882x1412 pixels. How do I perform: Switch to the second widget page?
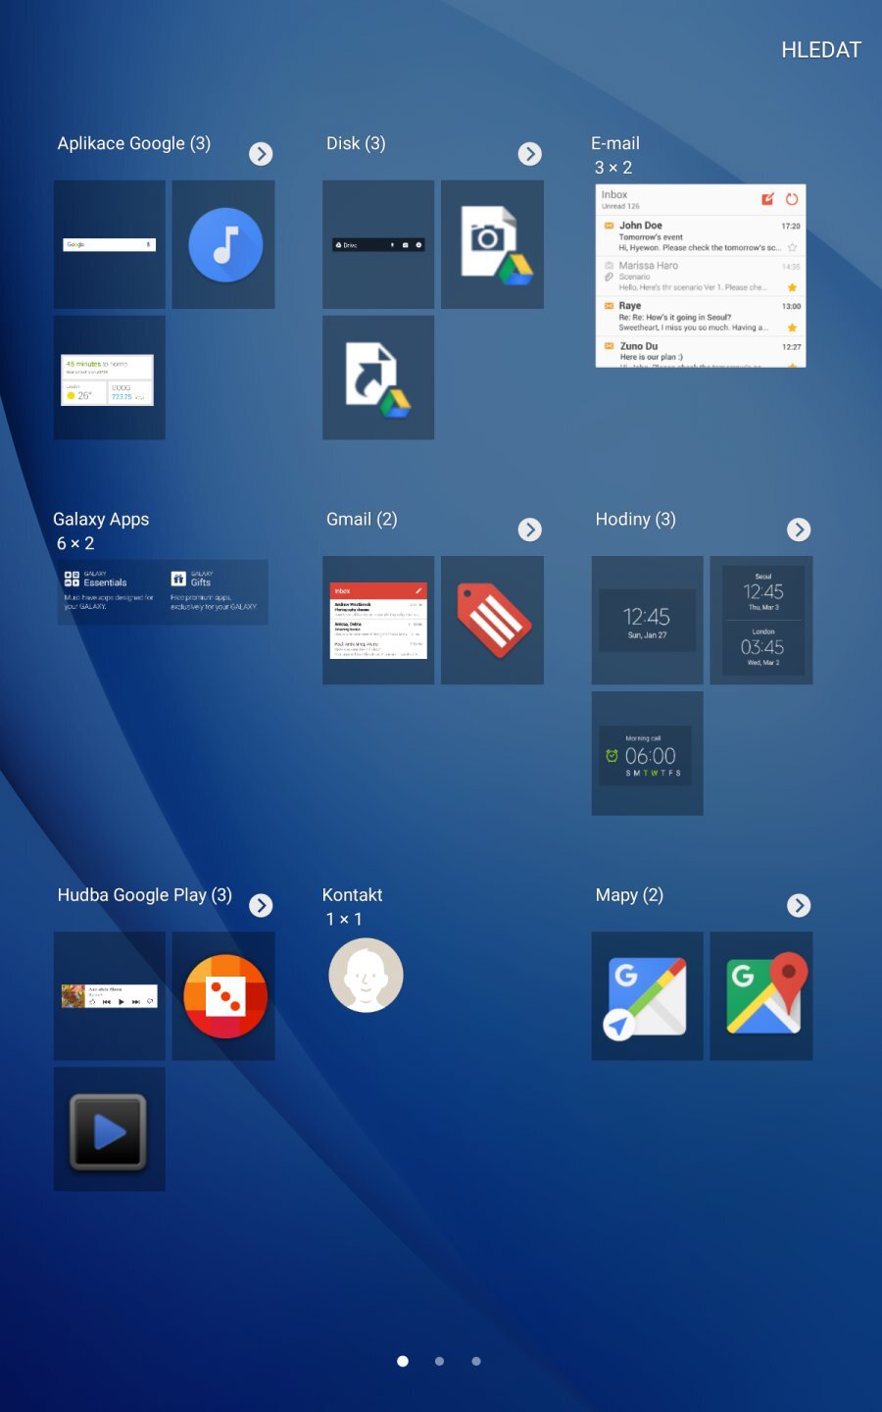pos(439,1361)
